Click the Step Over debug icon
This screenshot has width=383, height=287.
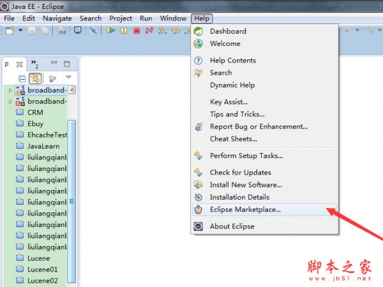pyautogui.click(x=176, y=31)
